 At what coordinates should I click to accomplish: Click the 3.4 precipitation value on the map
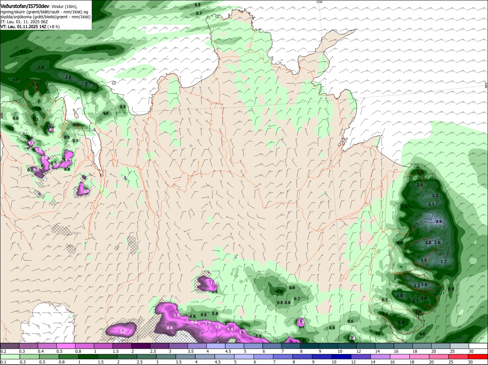click(x=424, y=284)
